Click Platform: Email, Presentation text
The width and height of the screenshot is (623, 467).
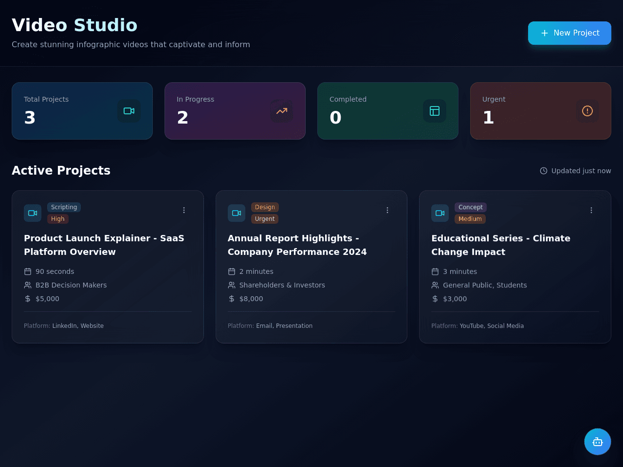(270, 326)
